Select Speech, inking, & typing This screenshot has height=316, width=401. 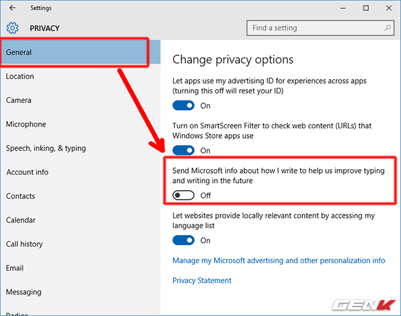coord(46,148)
